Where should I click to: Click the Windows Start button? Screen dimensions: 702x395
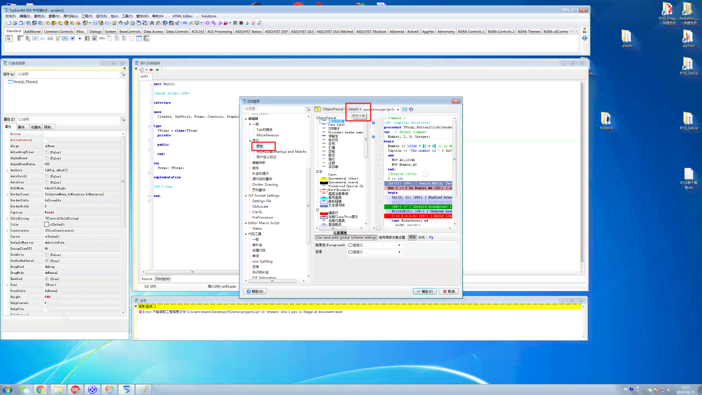tap(7, 390)
